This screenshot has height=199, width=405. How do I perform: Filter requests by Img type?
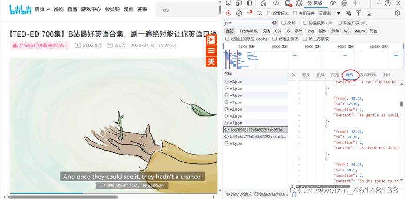click(x=310, y=31)
